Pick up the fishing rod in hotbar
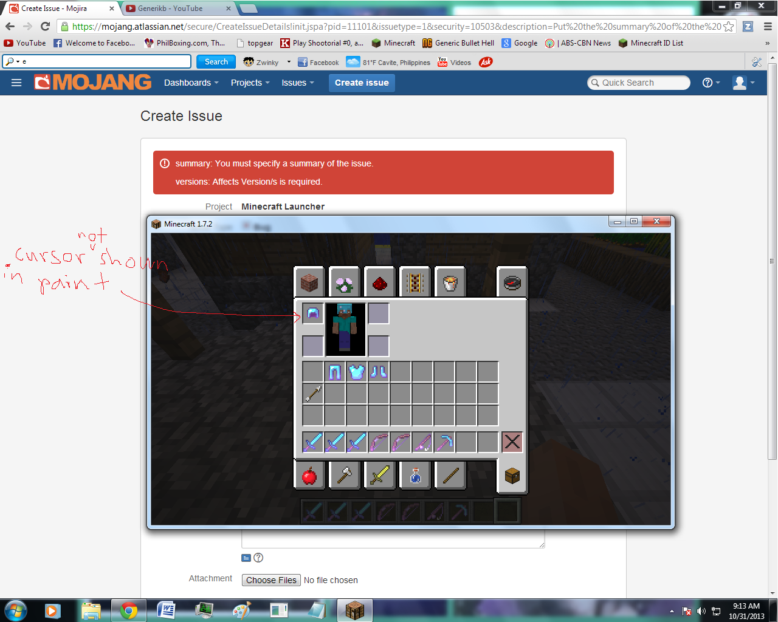778x622 pixels. tap(422, 442)
